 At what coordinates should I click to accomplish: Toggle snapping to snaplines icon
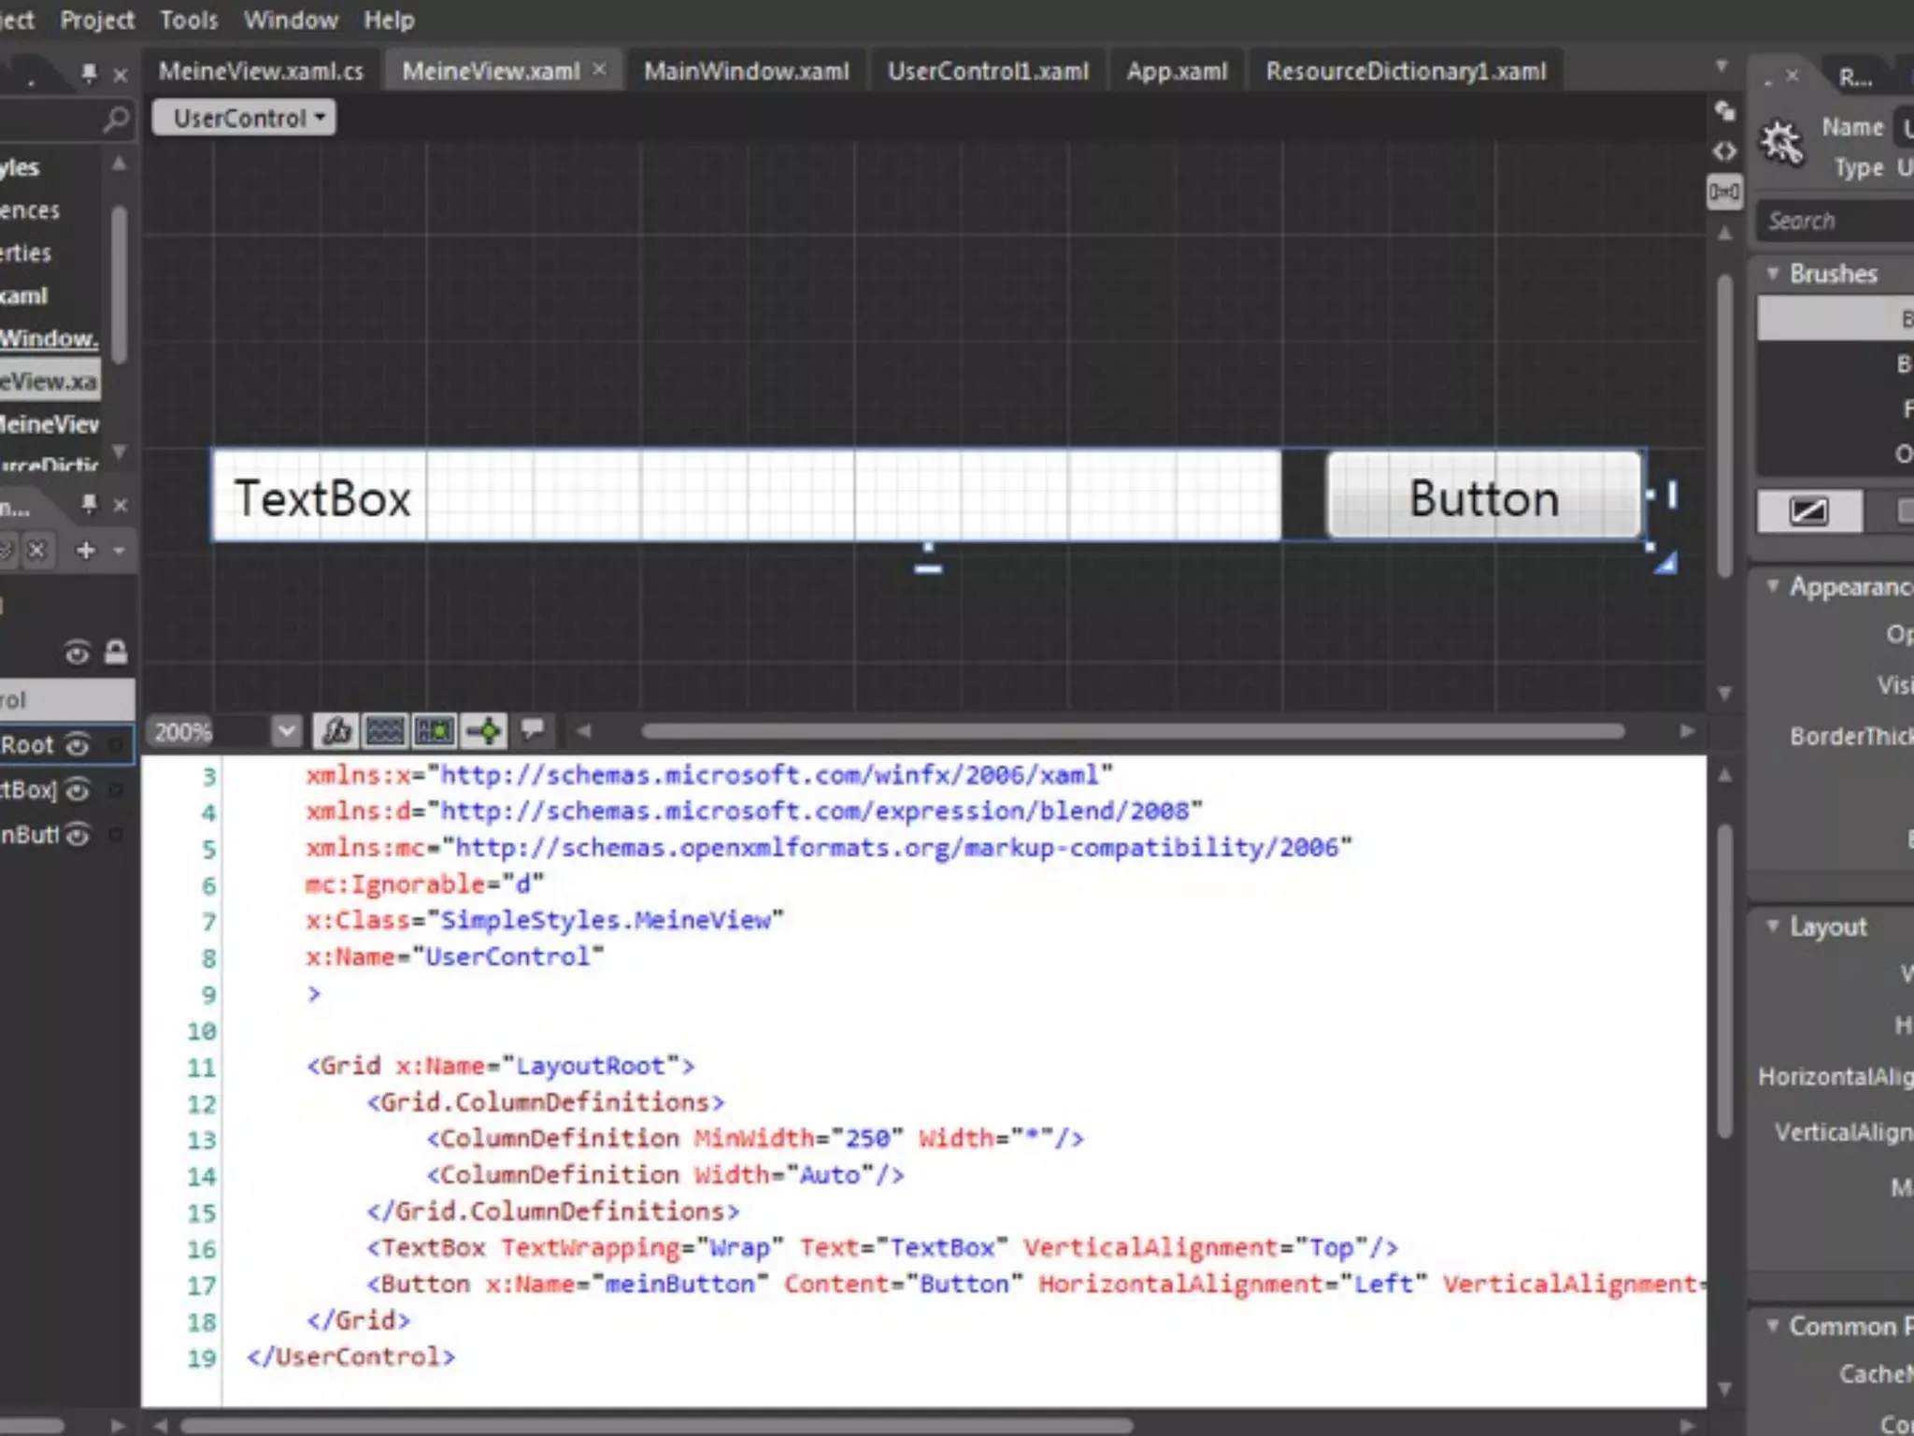click(485, 730)
